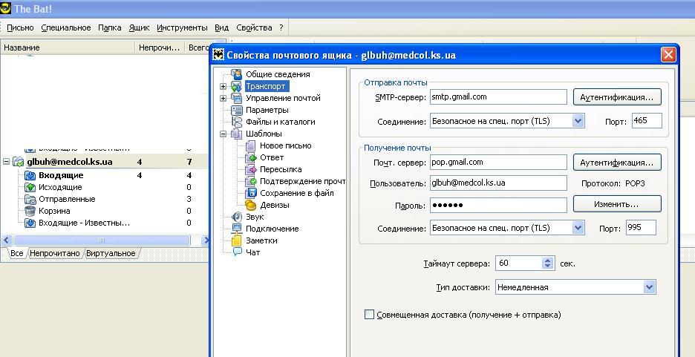Viewport: 695px width, 357px height.
Task: Open SMTP Соединение dropdown
Action: [578, 120]
